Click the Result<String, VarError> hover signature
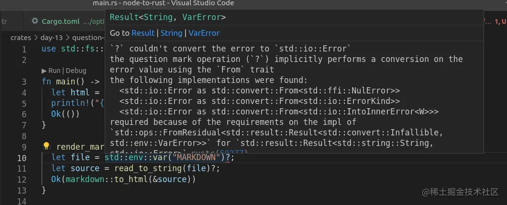507x205 pixels. pos(167,17)
